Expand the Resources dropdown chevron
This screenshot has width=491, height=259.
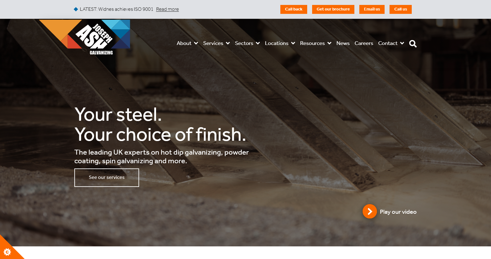click(329, 43)
